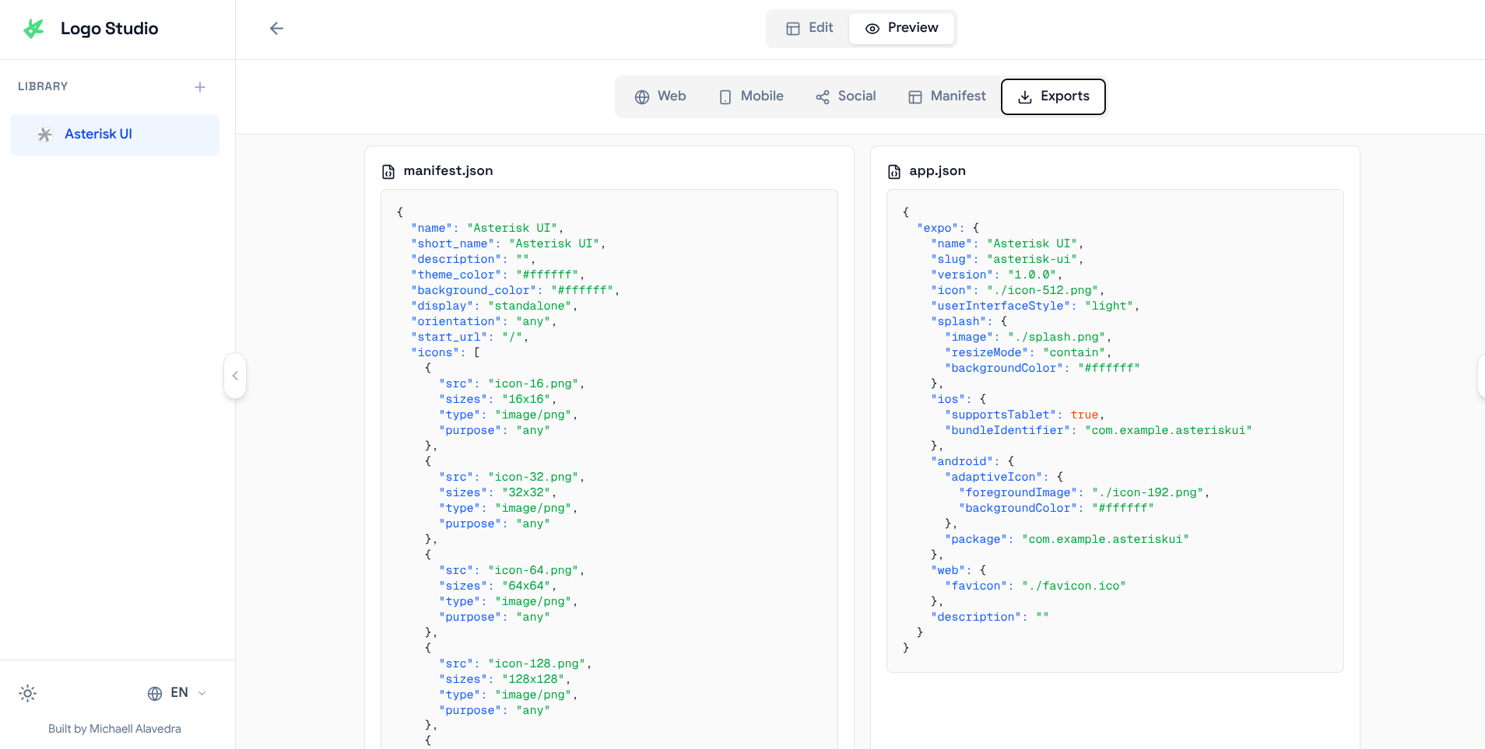Switch to Edit mode

click(x=809, y=28)
